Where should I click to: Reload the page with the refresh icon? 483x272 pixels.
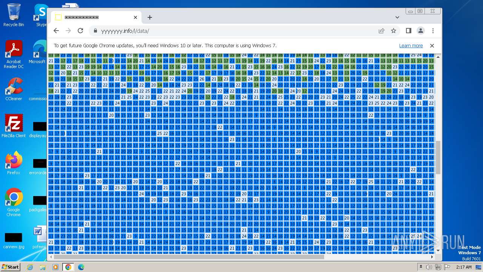pyautogui.click(x=80, y=31)
